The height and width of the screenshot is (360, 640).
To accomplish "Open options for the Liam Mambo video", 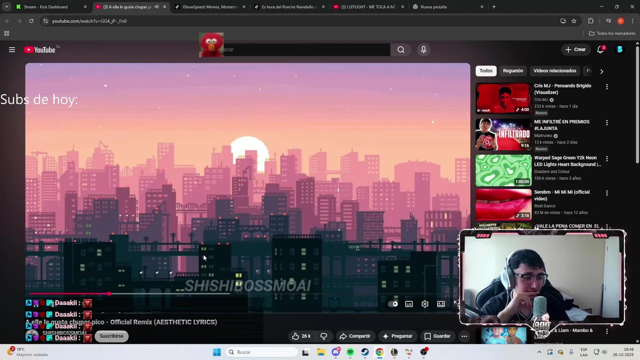I will [x=607, y=331].
